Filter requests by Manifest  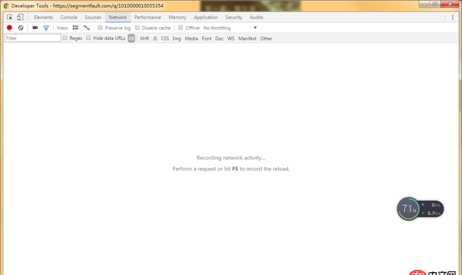pyautogui.click(x=247, y=38)
